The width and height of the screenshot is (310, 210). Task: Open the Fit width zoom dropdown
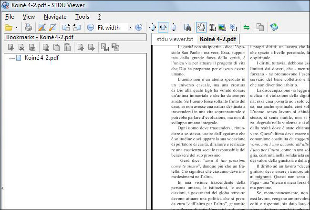click(130, 28)
